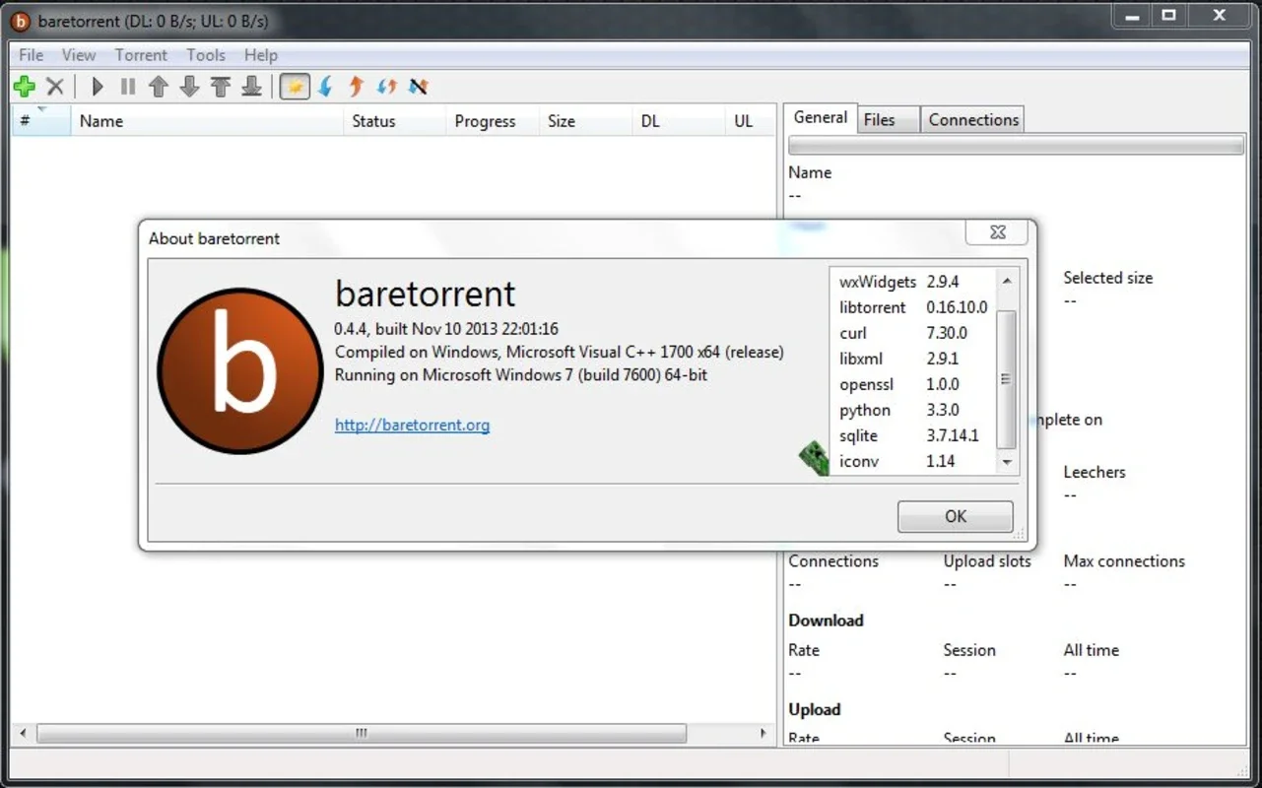1262x788 pixels.
Task: Click the torrent list horizontal scrollbar thumb
Action: [362, 733]
